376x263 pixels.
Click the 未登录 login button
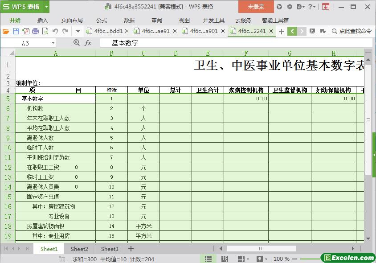click(256, 7)
